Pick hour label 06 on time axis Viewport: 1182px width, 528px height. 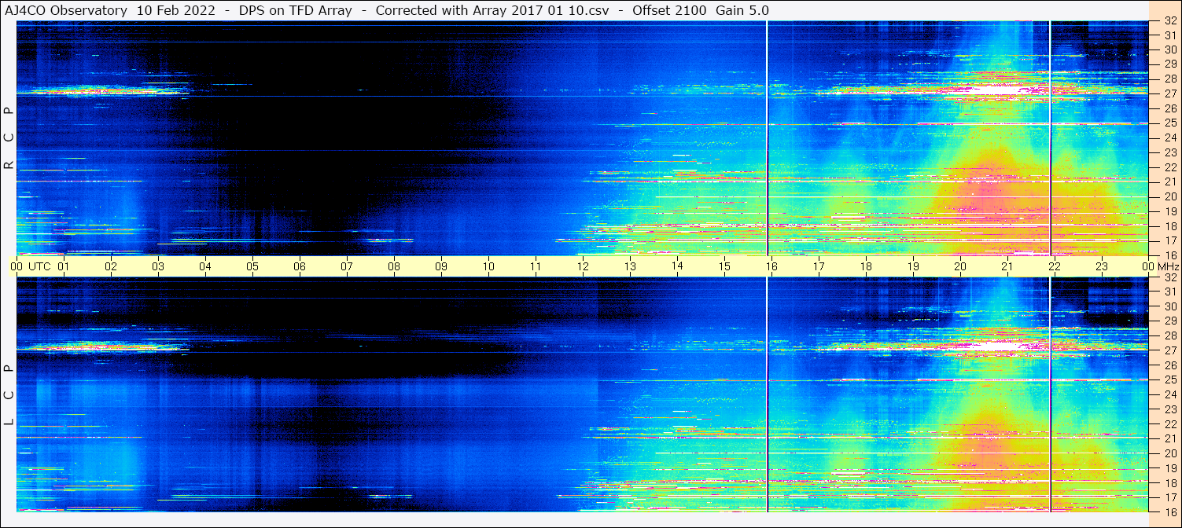300,266
